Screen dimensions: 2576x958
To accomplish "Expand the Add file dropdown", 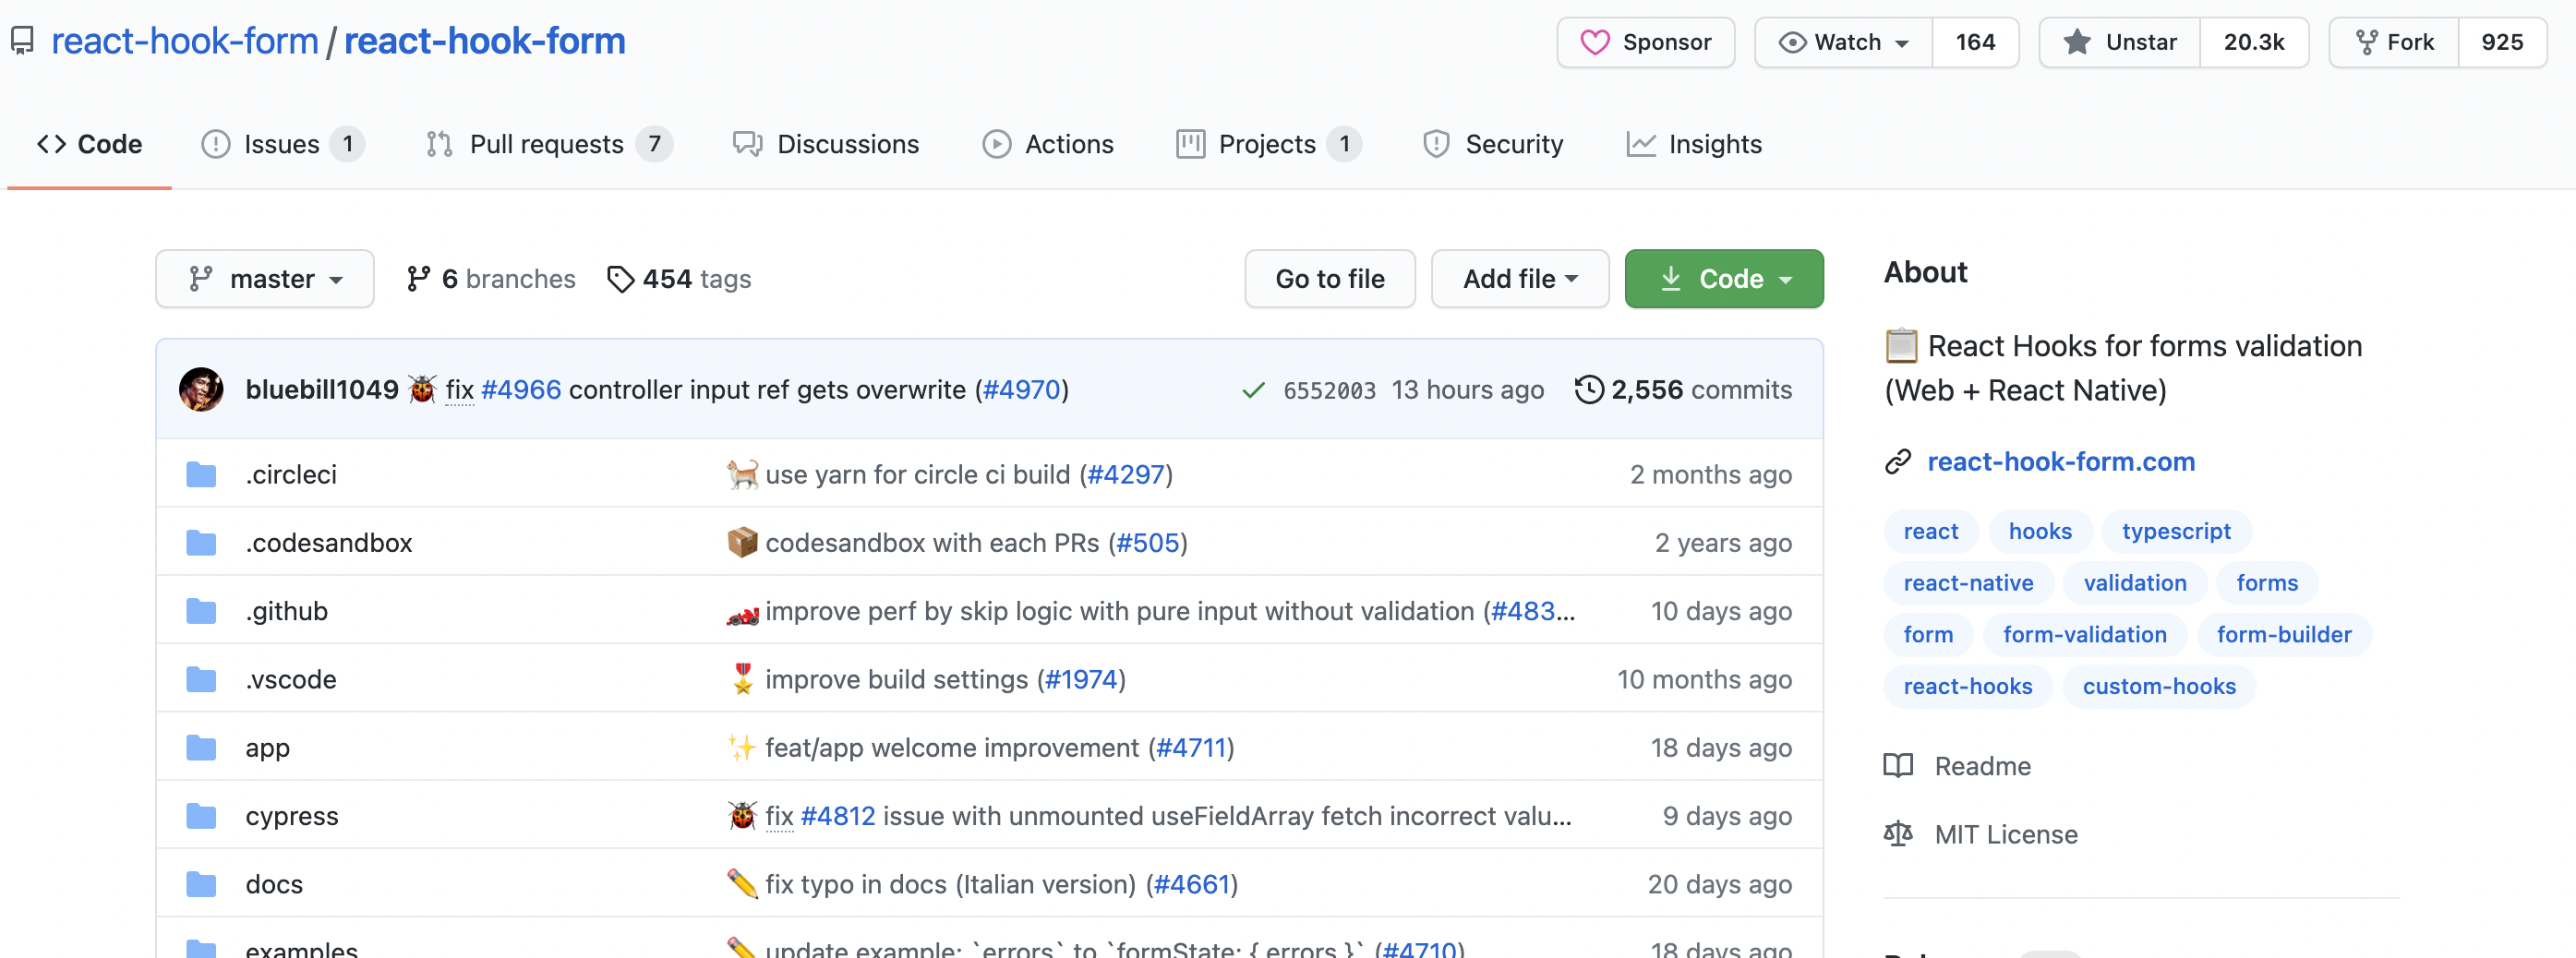I will coord(1520,279).
